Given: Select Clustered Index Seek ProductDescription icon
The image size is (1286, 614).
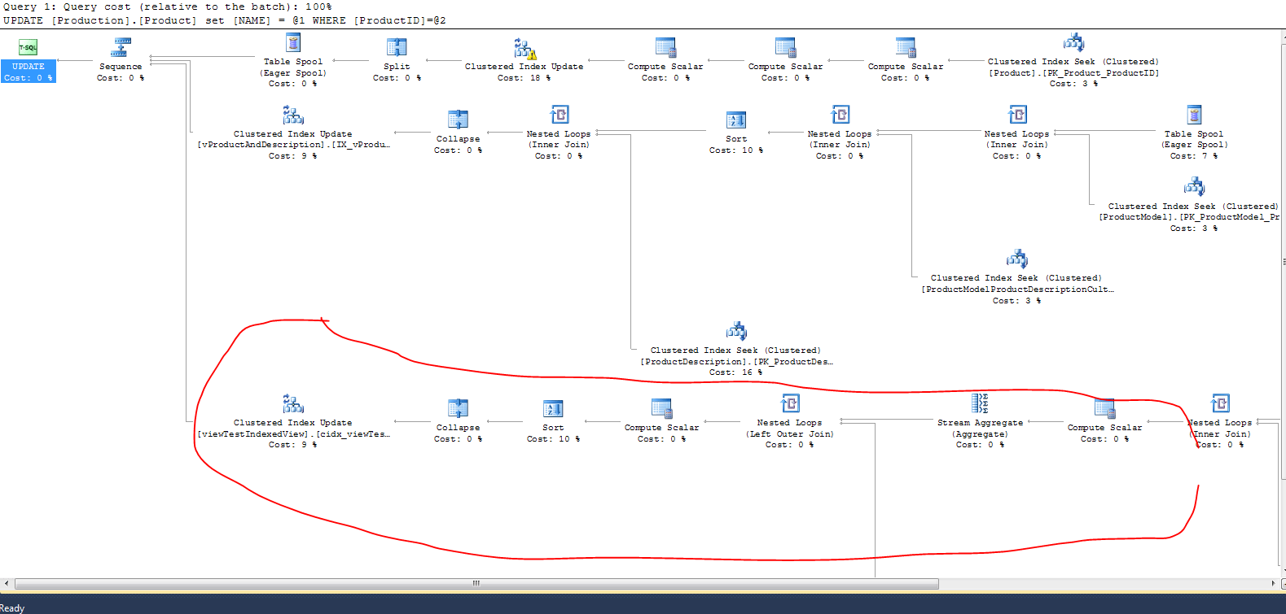Looking at the screenshot, I should [736, 332].
